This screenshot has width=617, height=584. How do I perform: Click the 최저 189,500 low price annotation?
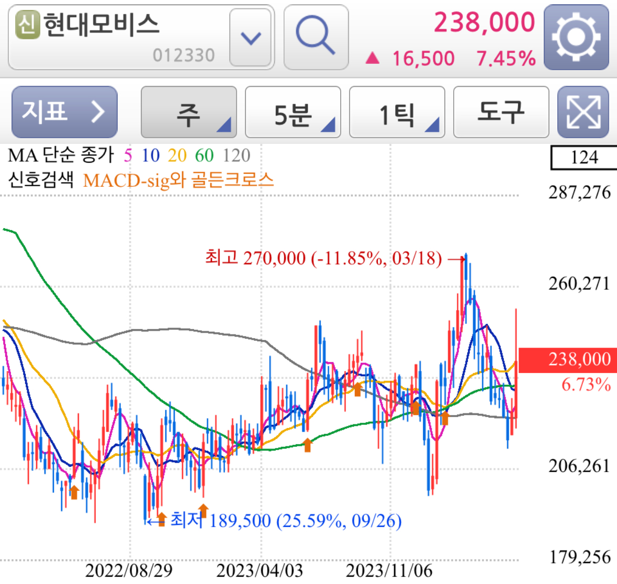click(x=286, y=520)
